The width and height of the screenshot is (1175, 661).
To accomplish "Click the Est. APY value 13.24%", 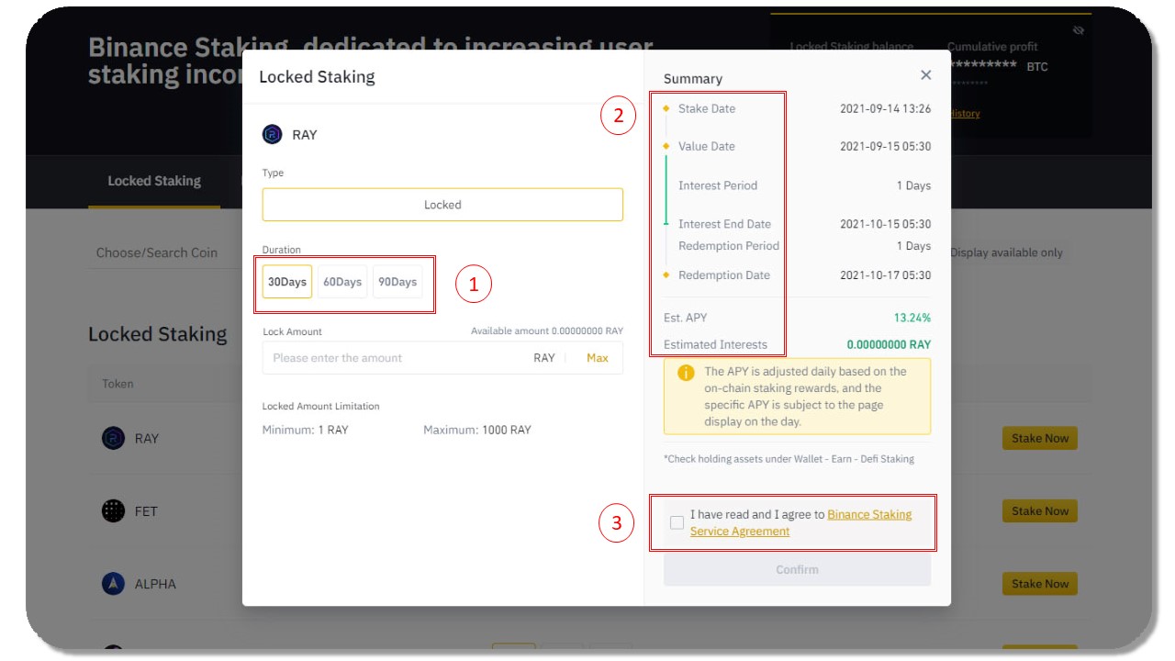I will click(x=912, y=318).
